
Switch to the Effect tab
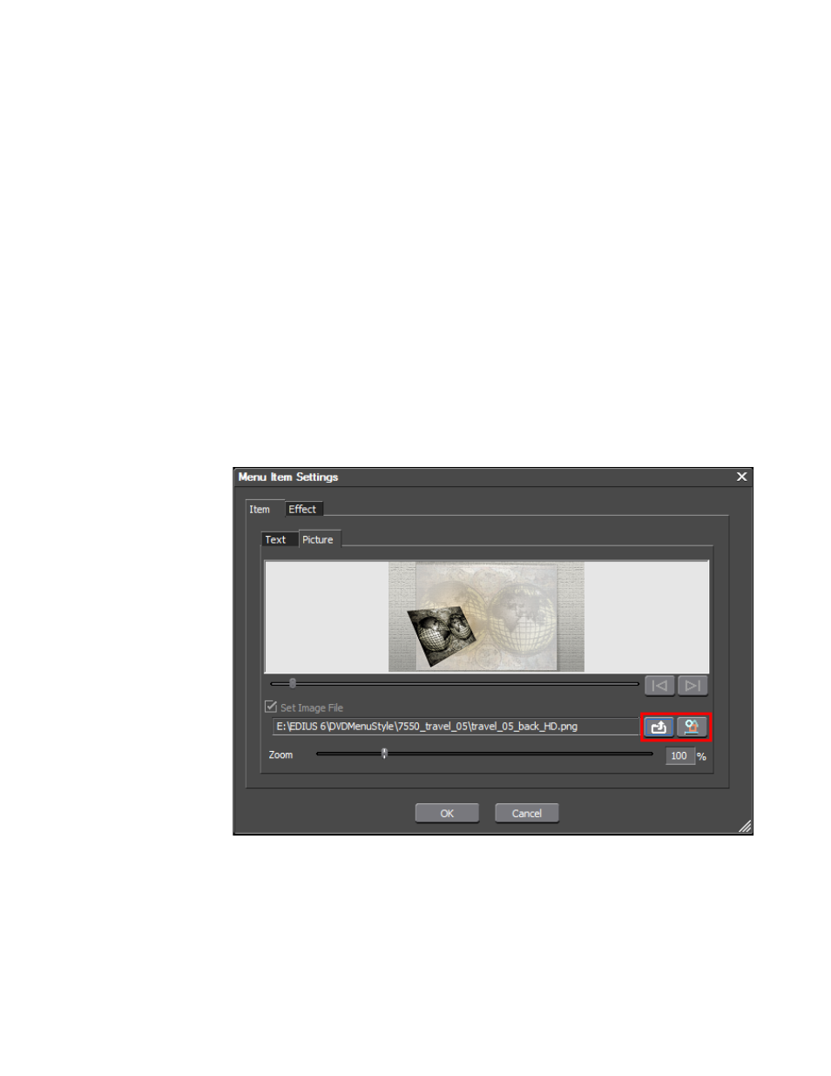point(303,509)
